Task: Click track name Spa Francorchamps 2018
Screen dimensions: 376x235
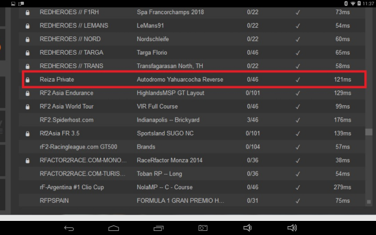Action: [170, 12]
